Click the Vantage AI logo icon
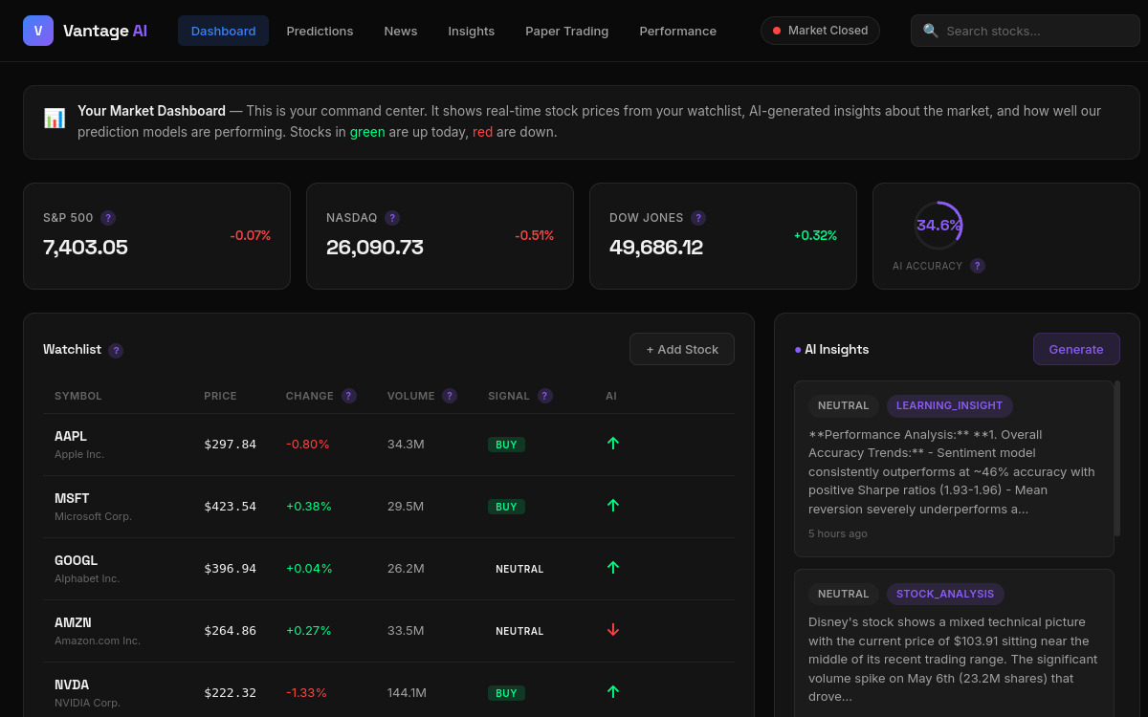 tap(38, 31)
